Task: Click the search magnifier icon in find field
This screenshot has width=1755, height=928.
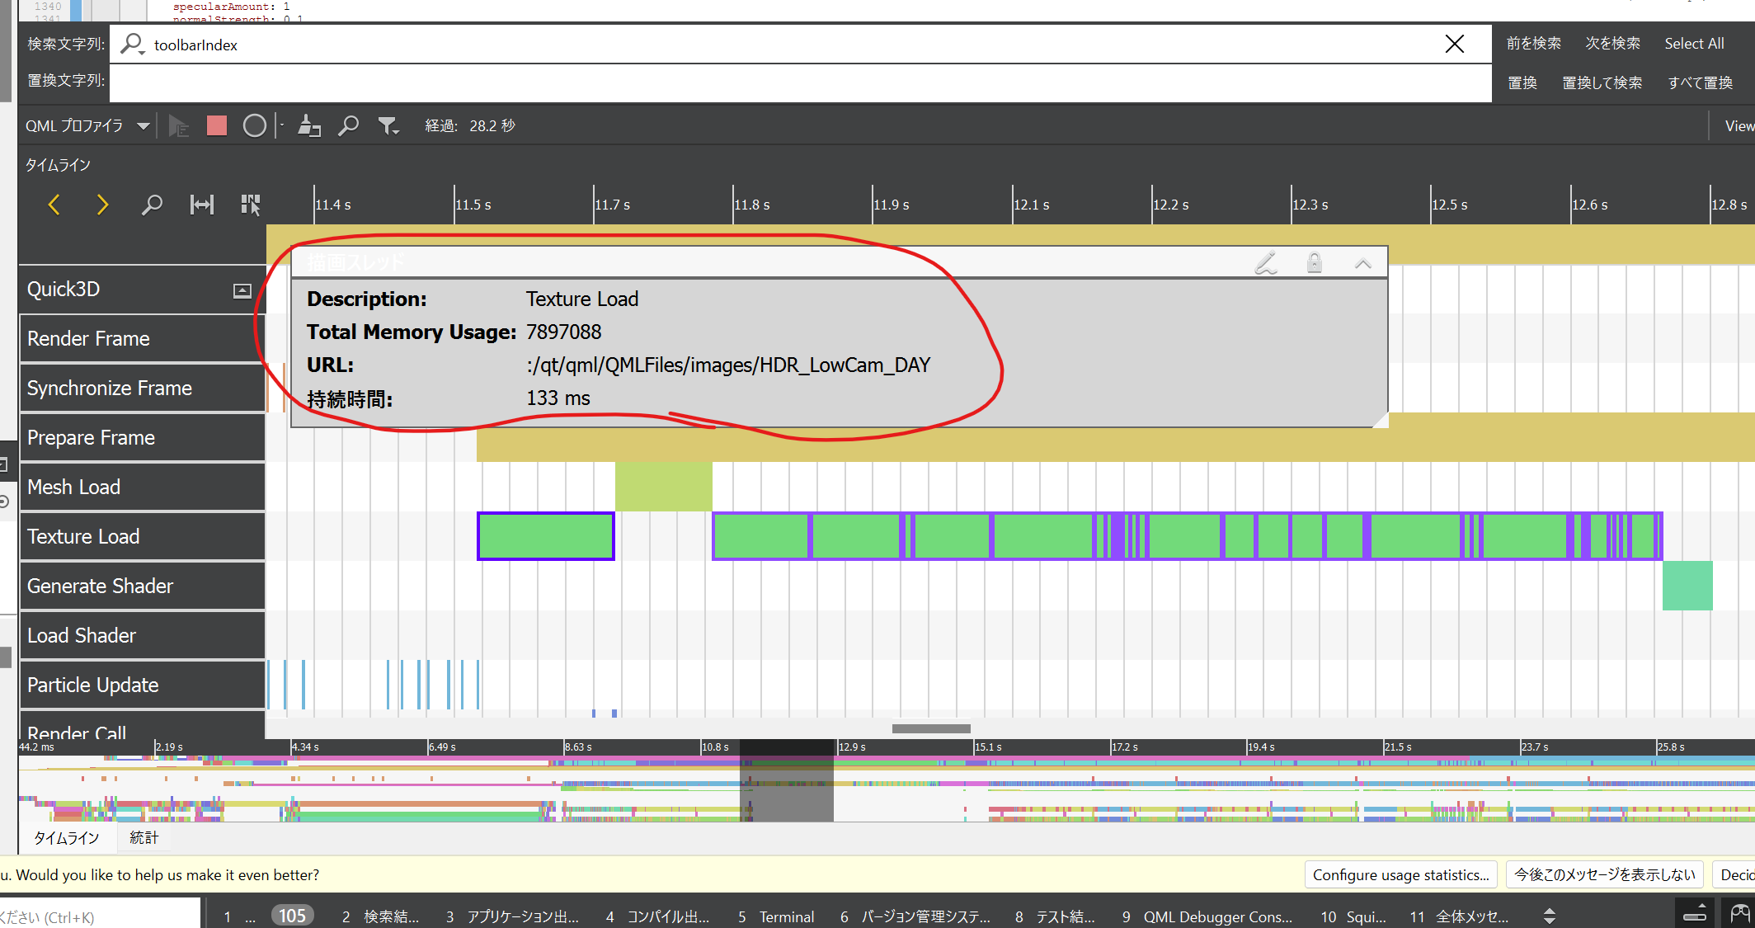Action: click(132, 44)
